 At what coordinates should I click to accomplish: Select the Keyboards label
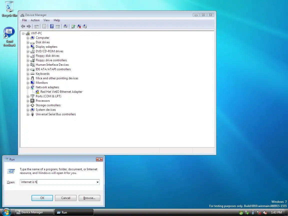[x=42, y=74]
